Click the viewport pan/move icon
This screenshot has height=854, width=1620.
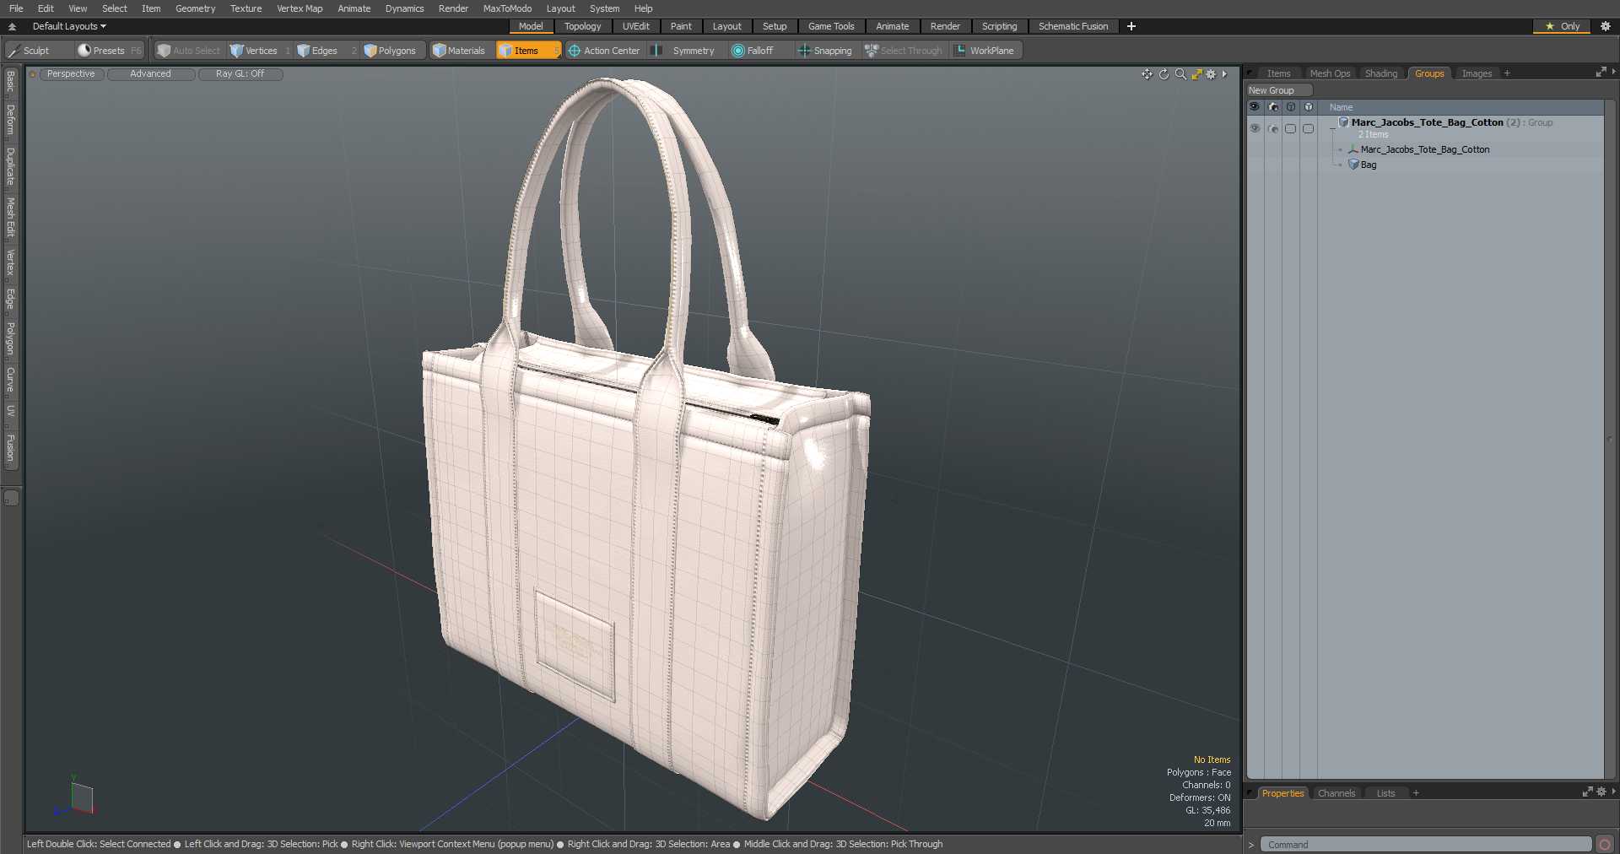tap(1147, 74)
